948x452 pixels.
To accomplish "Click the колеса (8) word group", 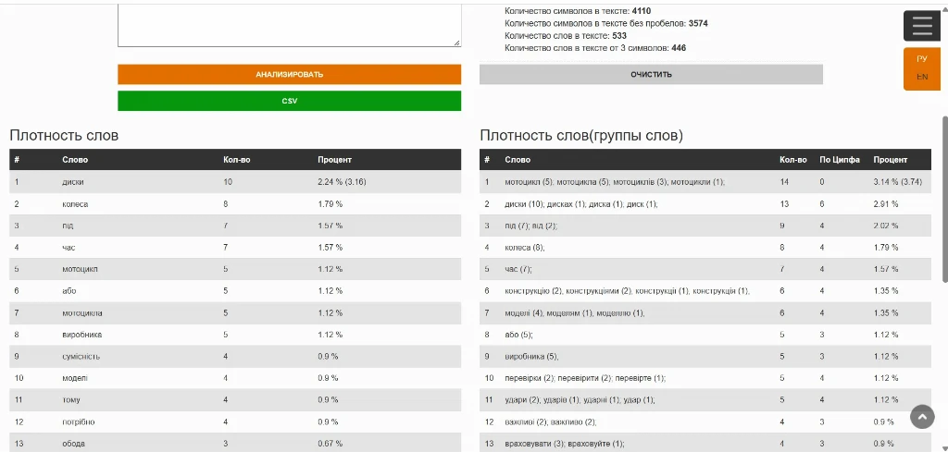I will coord(525,248).
